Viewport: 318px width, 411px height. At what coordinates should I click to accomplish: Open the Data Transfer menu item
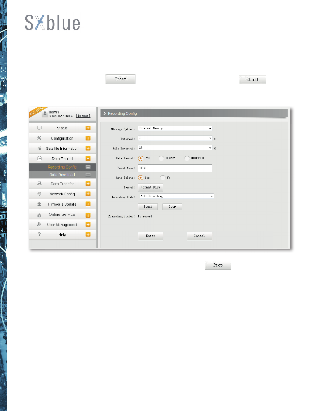point(62,184)
